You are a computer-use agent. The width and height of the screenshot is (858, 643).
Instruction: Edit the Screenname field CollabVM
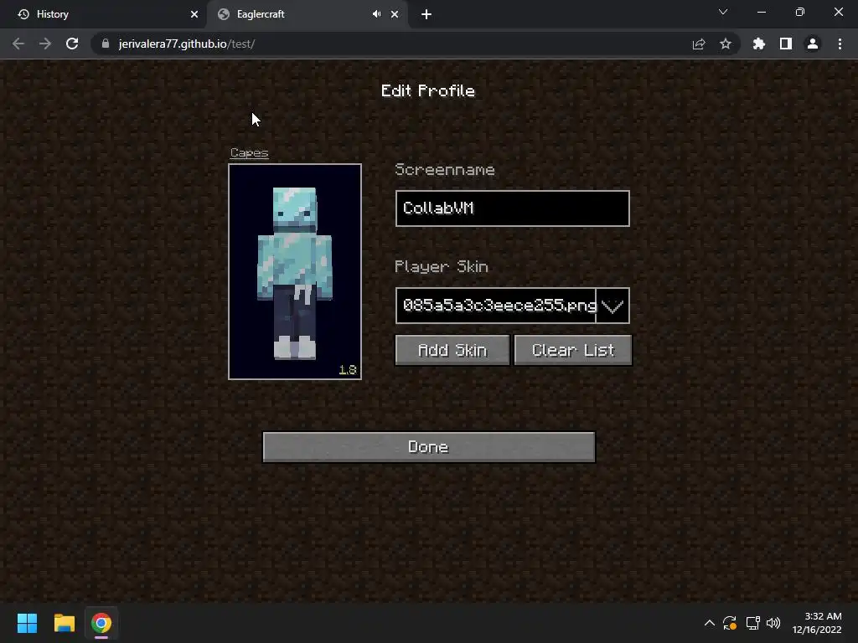512,208
